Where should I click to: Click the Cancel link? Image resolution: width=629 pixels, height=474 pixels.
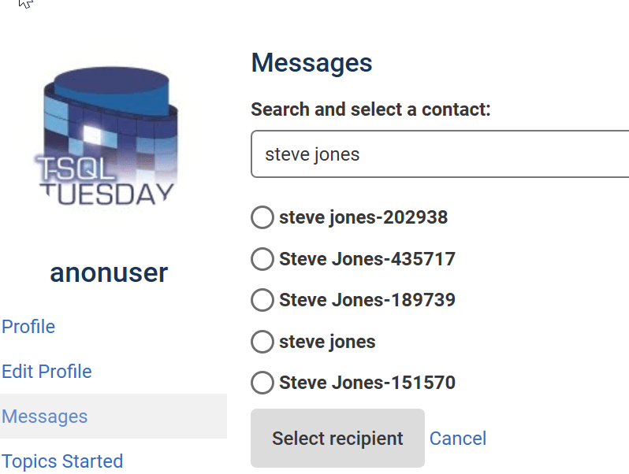(x=458, y=439)
